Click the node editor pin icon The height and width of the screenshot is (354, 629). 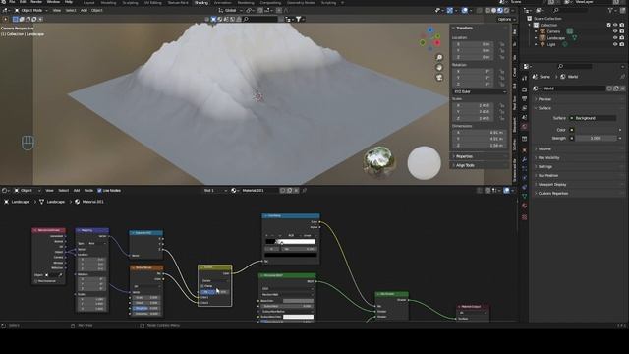(304, 190)
